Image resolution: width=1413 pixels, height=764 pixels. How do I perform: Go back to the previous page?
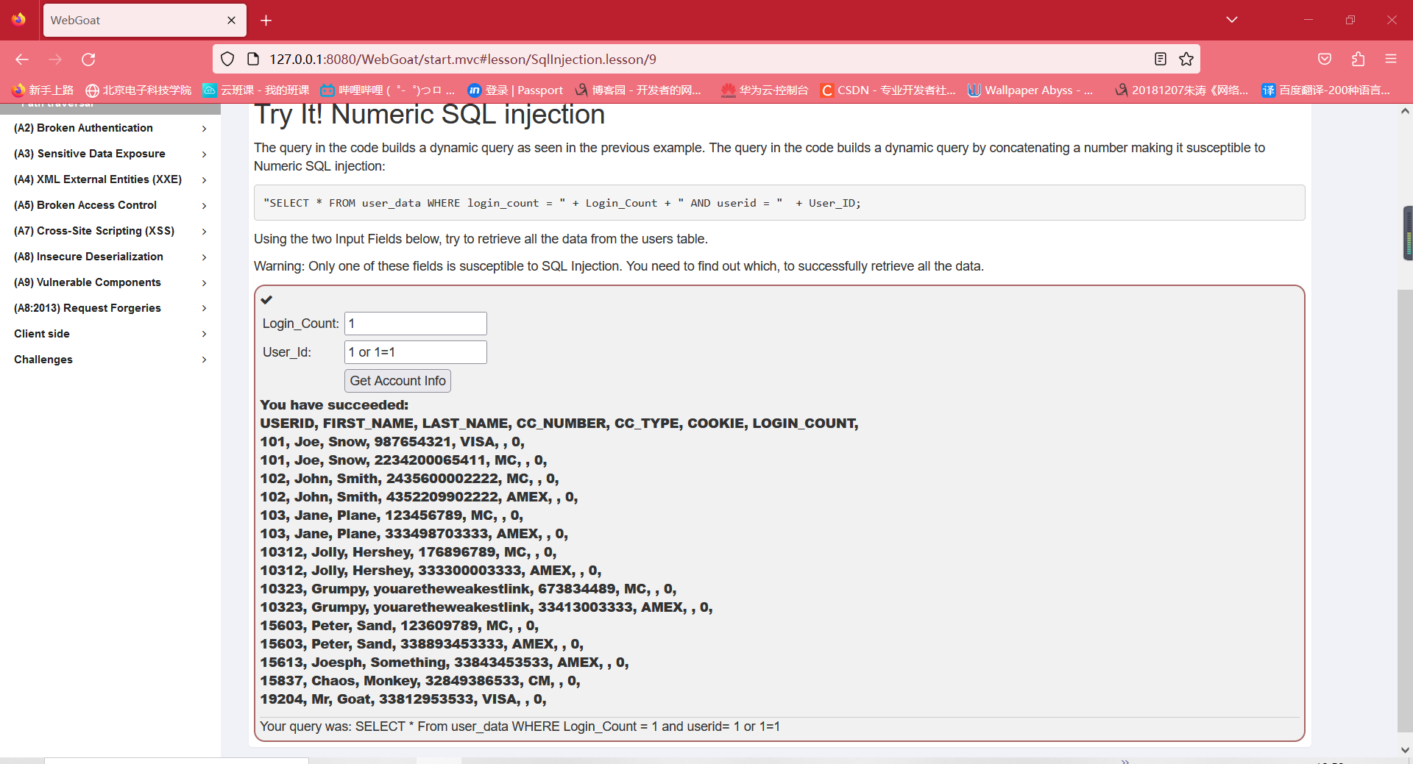[22, 60]
